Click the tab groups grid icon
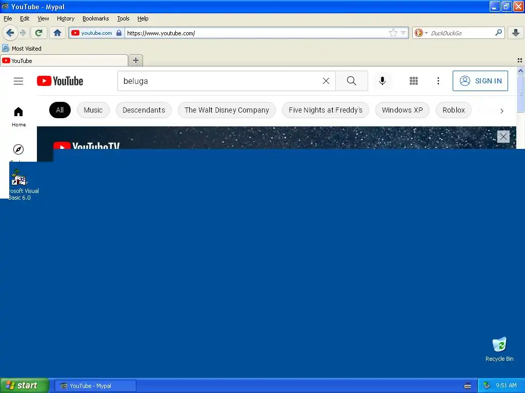This screenshot has width=525, height=393. [520, 60]
